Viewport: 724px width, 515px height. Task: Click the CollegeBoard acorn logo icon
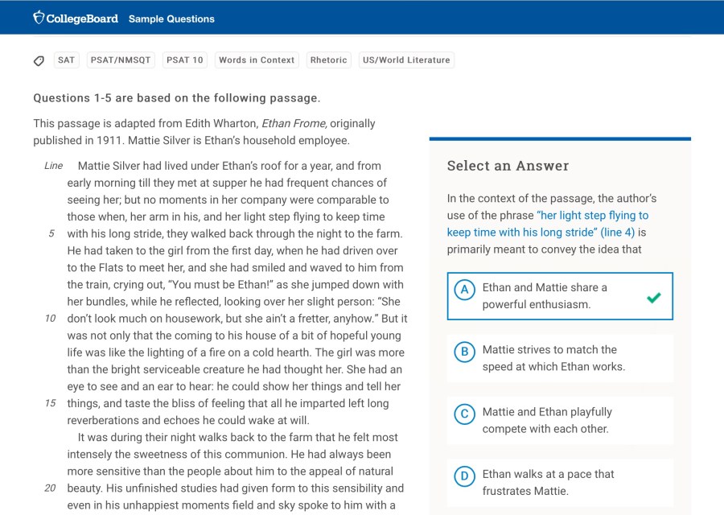pos(39,18)
